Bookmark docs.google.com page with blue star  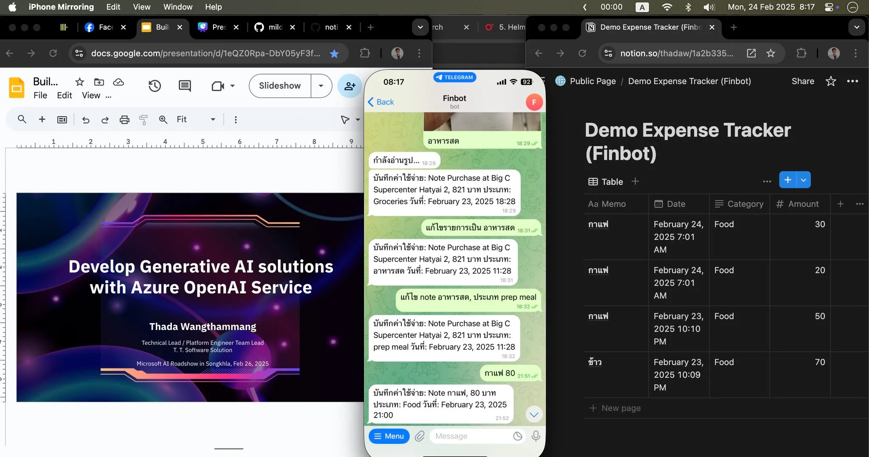pos(334,53)
